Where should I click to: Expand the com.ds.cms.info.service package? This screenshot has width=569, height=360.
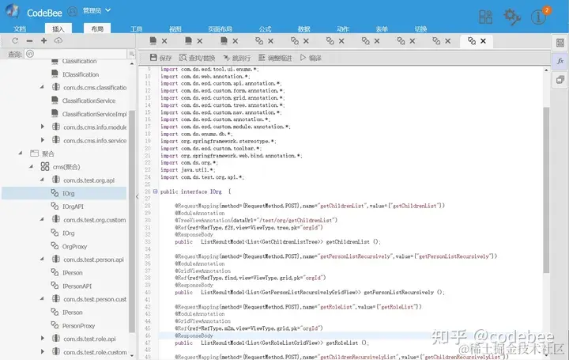click(x=42, y=140)
